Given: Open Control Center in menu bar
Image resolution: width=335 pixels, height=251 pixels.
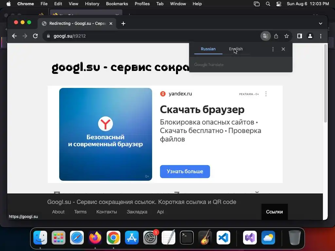Looking at the screenshot, I should [279, 4].
